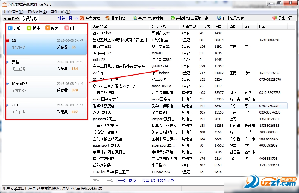Viewport: 299px width, 193px height.
Task: Go to 尾页 last page link
Action: tap(133, 180)
